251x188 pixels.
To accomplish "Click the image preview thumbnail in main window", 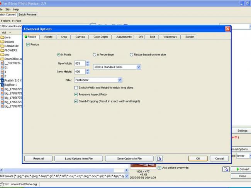I will point(143,166).
